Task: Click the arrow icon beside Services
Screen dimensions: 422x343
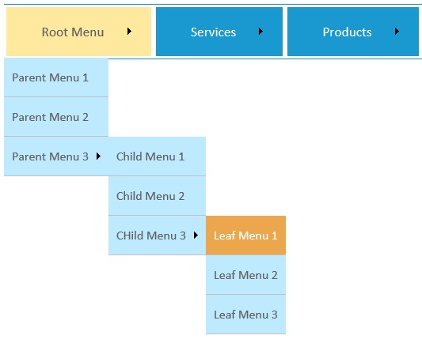Action: tap(260, 32)
